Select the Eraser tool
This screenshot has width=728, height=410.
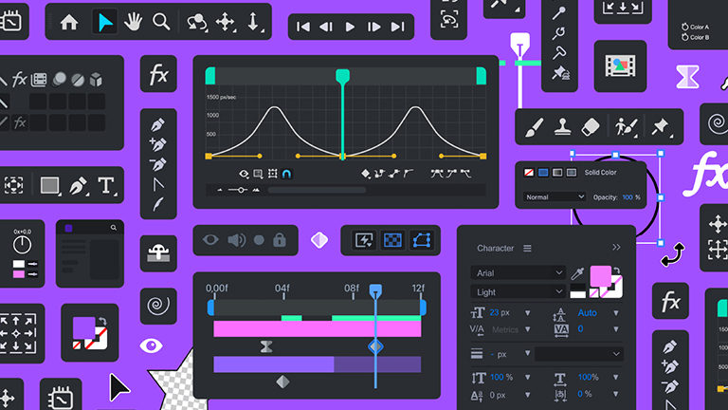(x=591, y=126)
